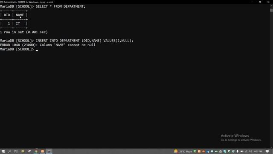Click '1 row in set (0.001 sec)'
273x154 pixels.
[24, 32]
